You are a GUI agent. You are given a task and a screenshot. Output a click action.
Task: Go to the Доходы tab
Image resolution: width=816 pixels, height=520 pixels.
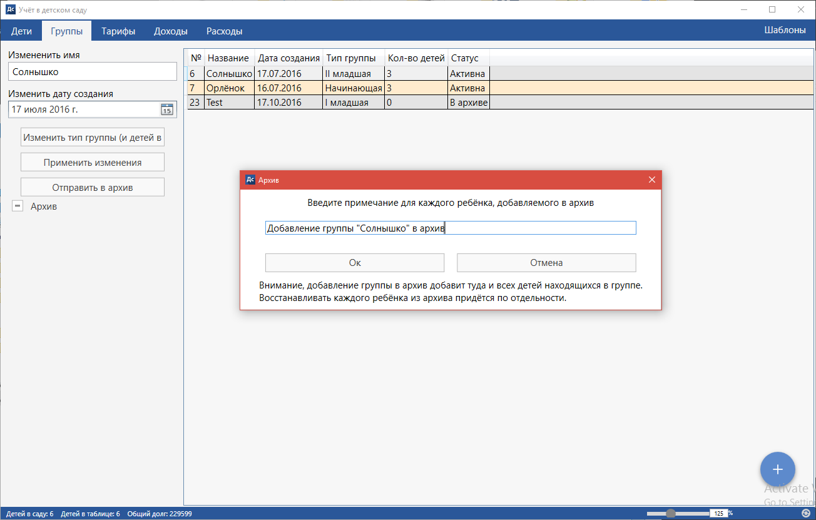click(171, 31)
